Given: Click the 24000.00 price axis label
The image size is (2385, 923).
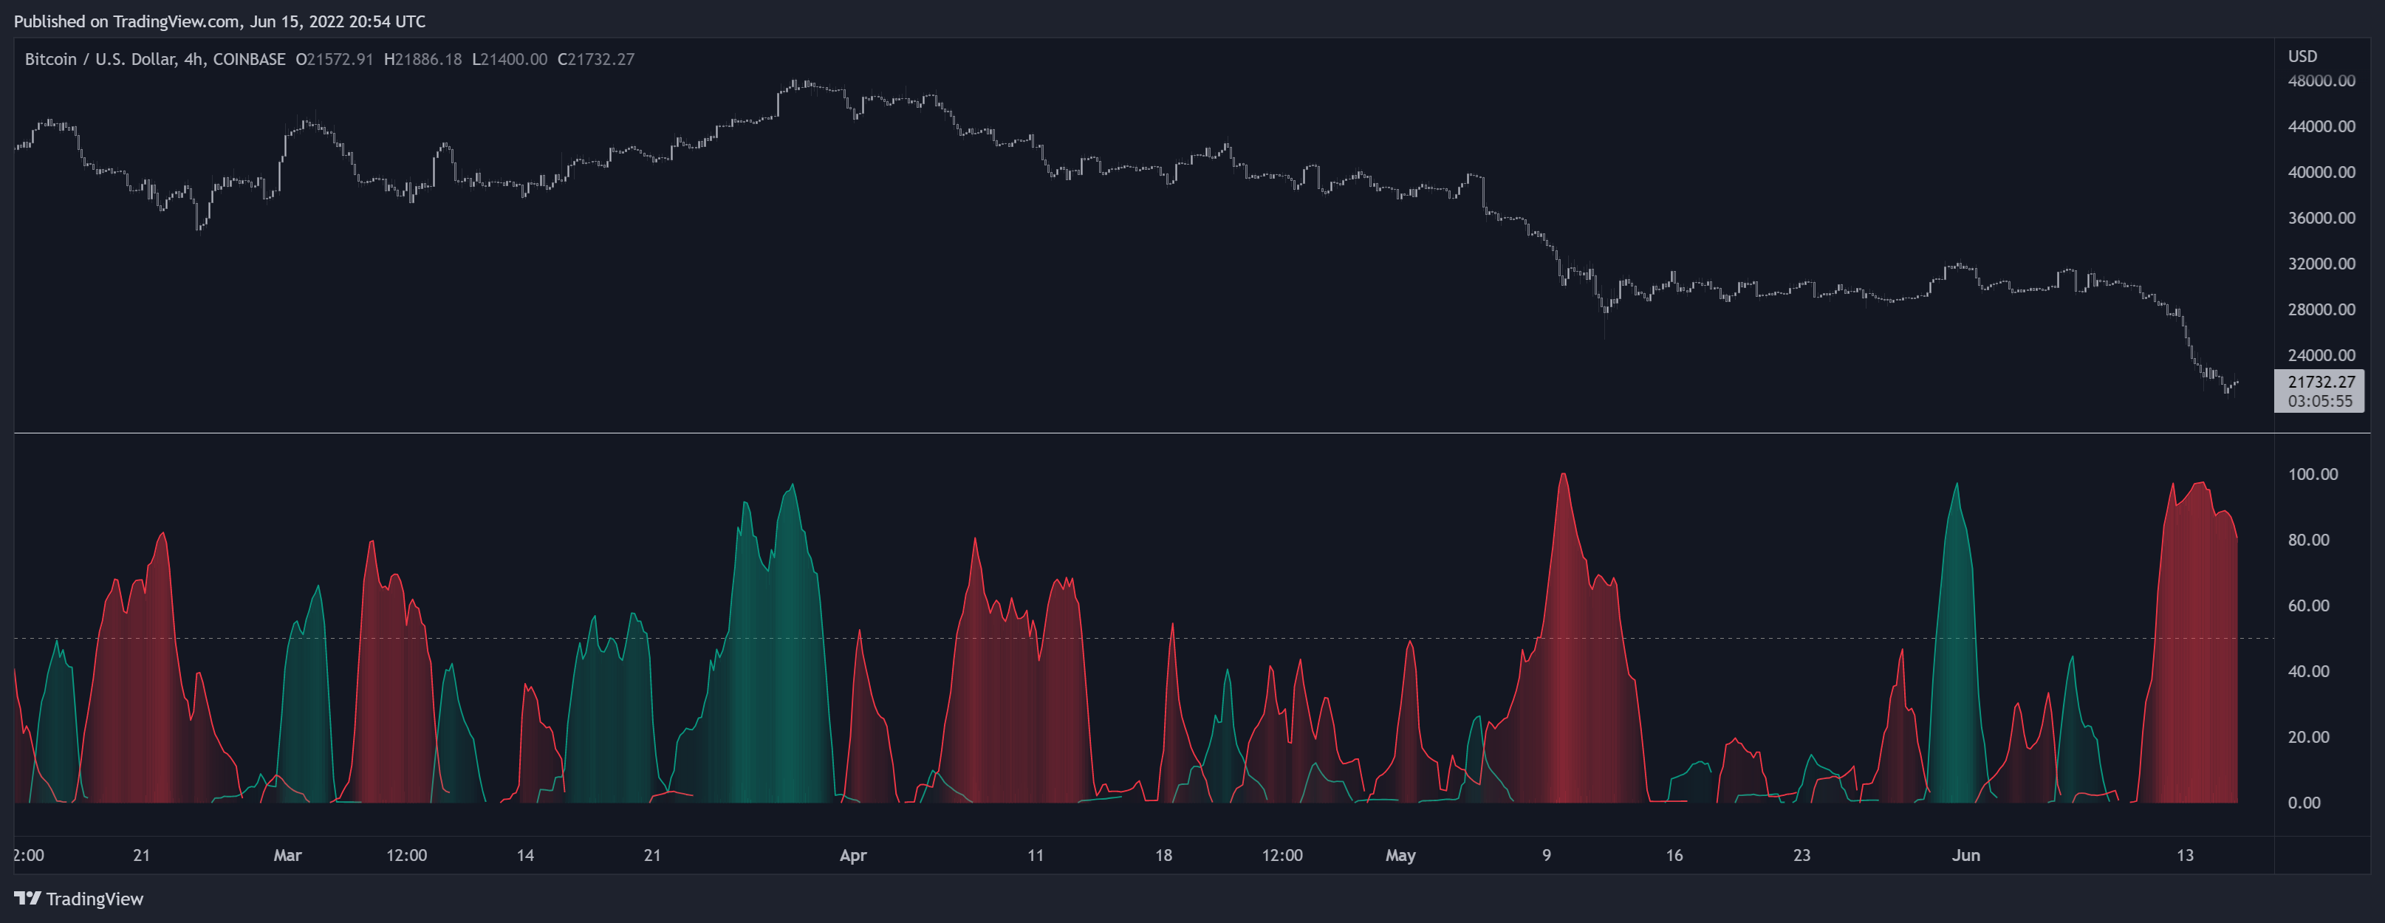Looking at the screenshot, I should point(2321,355).
